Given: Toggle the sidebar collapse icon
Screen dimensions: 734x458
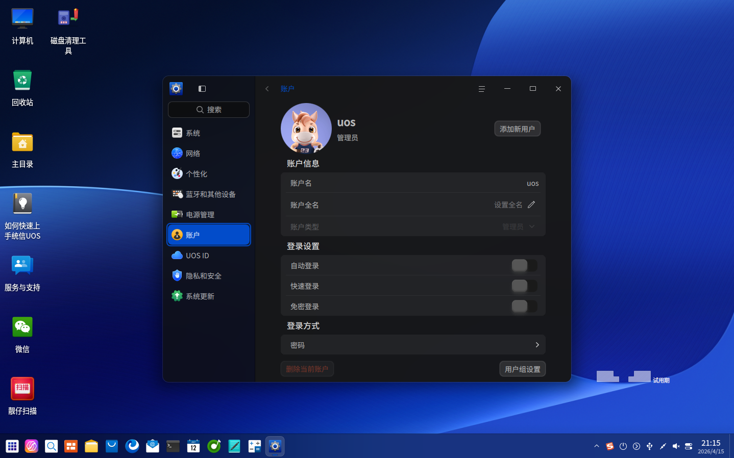Looking at the screenshot, I should pyautogui.click(x=202, y=89).
